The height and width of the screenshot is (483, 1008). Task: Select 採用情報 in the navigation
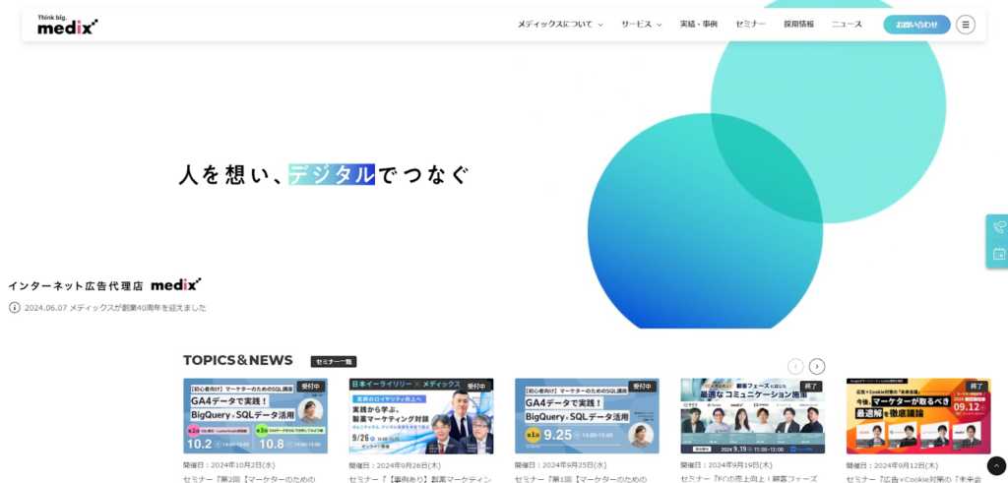[798, 25]
